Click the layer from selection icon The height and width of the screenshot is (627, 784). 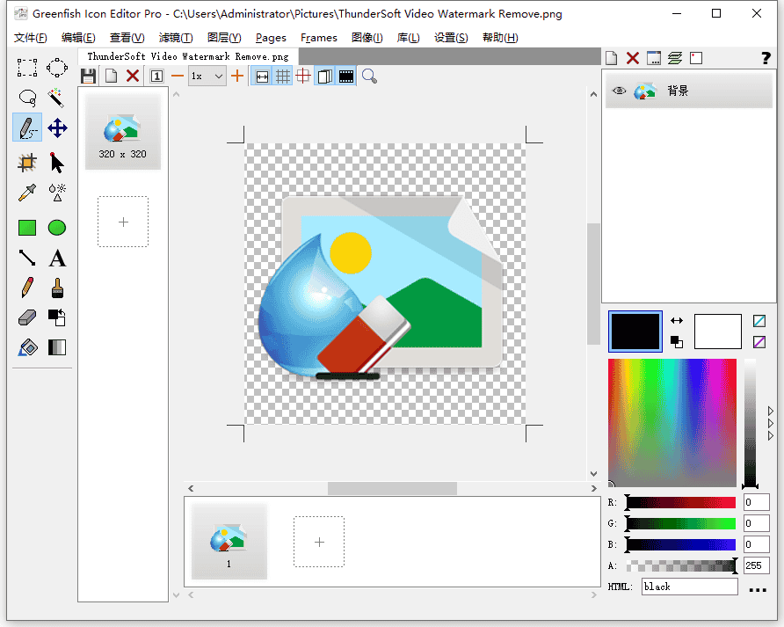(x=696, y=58)
